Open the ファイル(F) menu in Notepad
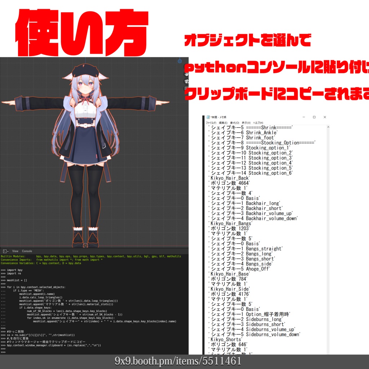Image resolution: width=369 pixels, height=369 pixels. click(x=211, y=122)
